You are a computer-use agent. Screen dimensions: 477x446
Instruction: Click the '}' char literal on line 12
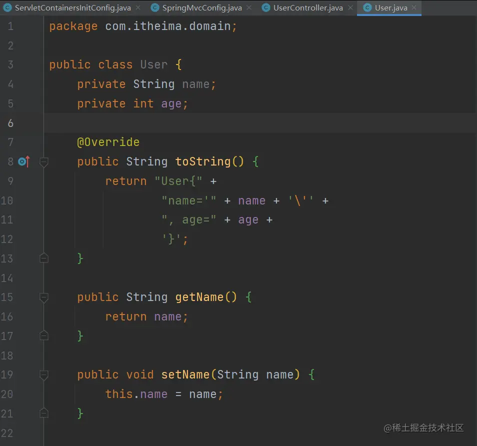coord(171,239)
